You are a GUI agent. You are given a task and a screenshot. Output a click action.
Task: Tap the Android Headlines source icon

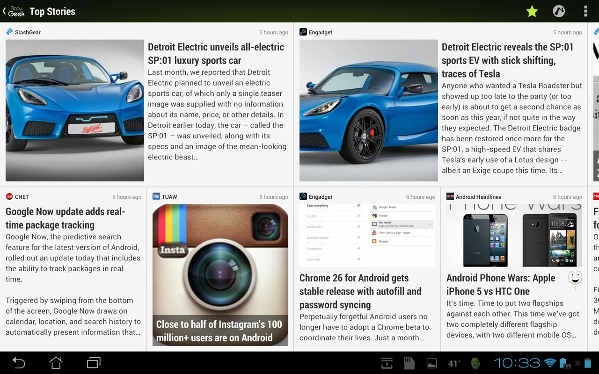pyautogui.click(x=450, y=197)
